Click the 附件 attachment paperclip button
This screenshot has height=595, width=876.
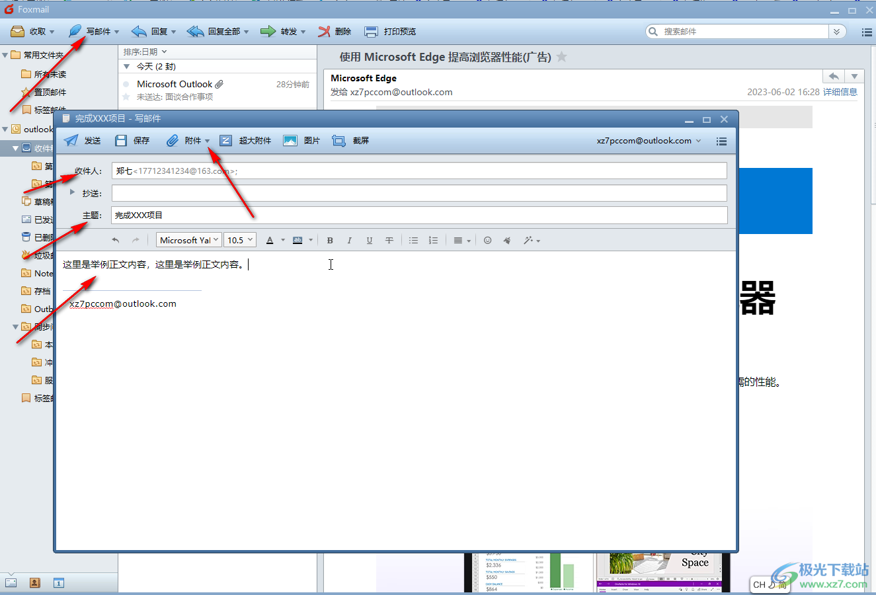click(x=184, y=141)
